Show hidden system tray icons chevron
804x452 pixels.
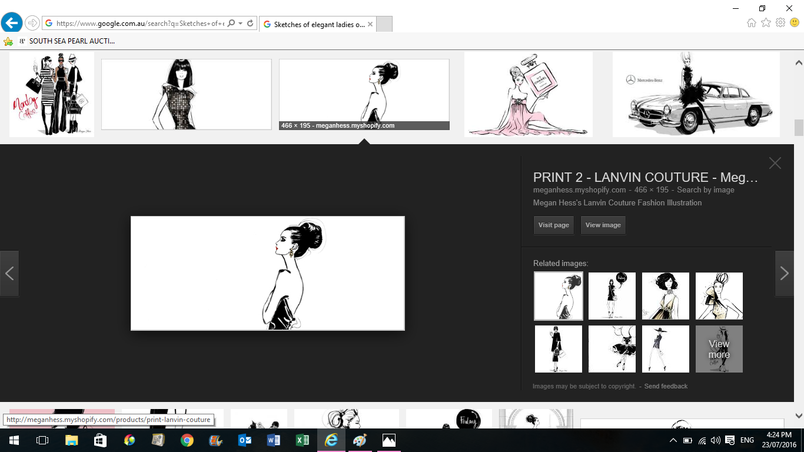673,440
